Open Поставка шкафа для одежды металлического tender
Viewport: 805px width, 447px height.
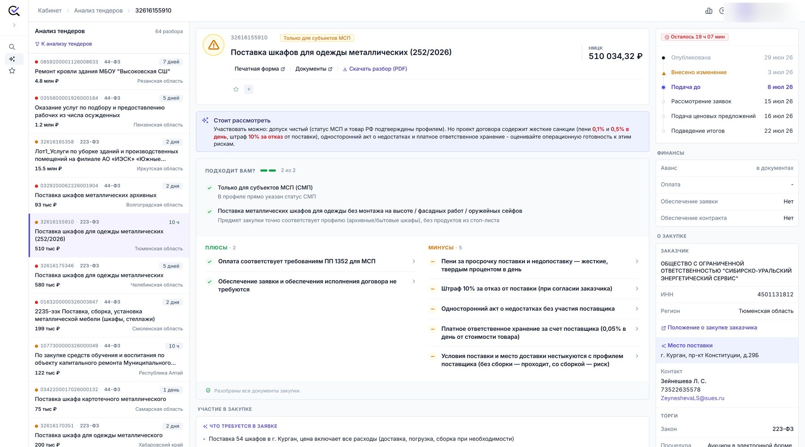109,433
